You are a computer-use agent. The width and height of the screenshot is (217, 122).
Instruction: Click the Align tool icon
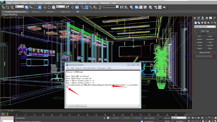pyautogui.click(x=126, y=7)
